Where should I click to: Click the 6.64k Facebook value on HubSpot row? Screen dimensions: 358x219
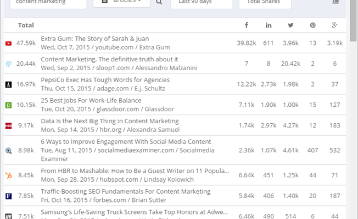click(x=247, y=175)
